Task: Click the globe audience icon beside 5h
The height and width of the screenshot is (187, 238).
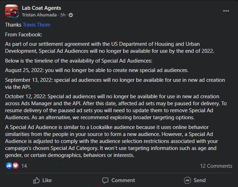Action: (71, 15)
